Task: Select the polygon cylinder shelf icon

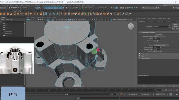Action: pos(8,14)
